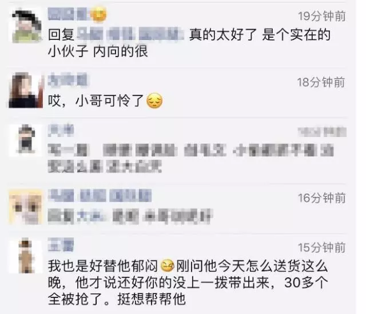This screenshot has height=314, width=366.
Task: Tap the smirking emoji after 好替他郁闷
Action: (168, 266)
